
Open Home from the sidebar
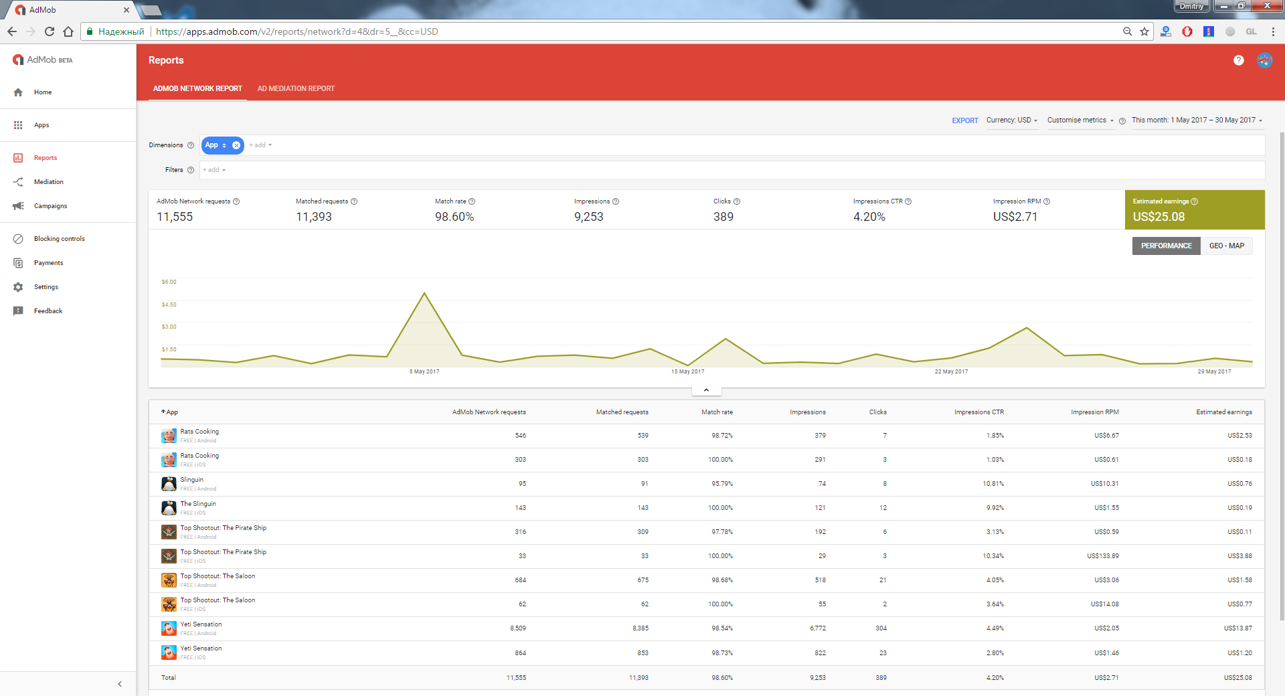tap(43, 92)
